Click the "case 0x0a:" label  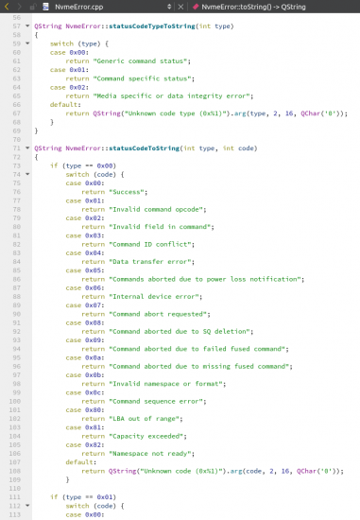(x=85, y=357)
